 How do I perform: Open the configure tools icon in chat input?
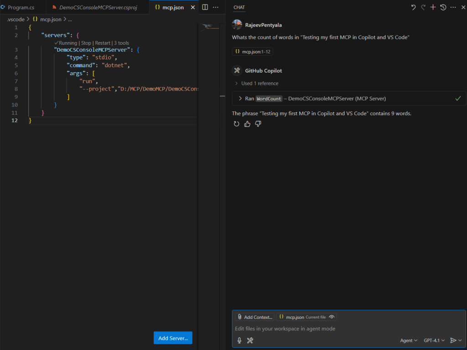click(x=250, y=340)
